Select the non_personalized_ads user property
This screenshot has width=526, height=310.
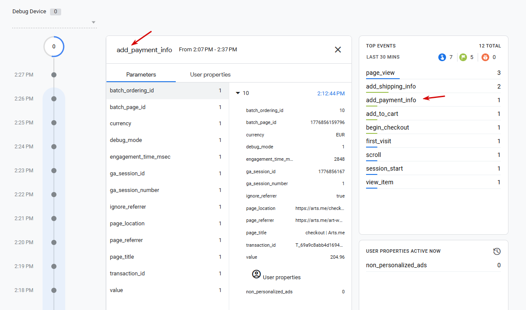pos(396,265)
